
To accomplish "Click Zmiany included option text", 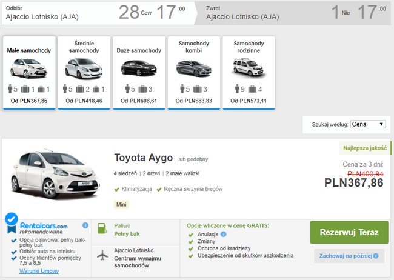I will click(206, 241).
